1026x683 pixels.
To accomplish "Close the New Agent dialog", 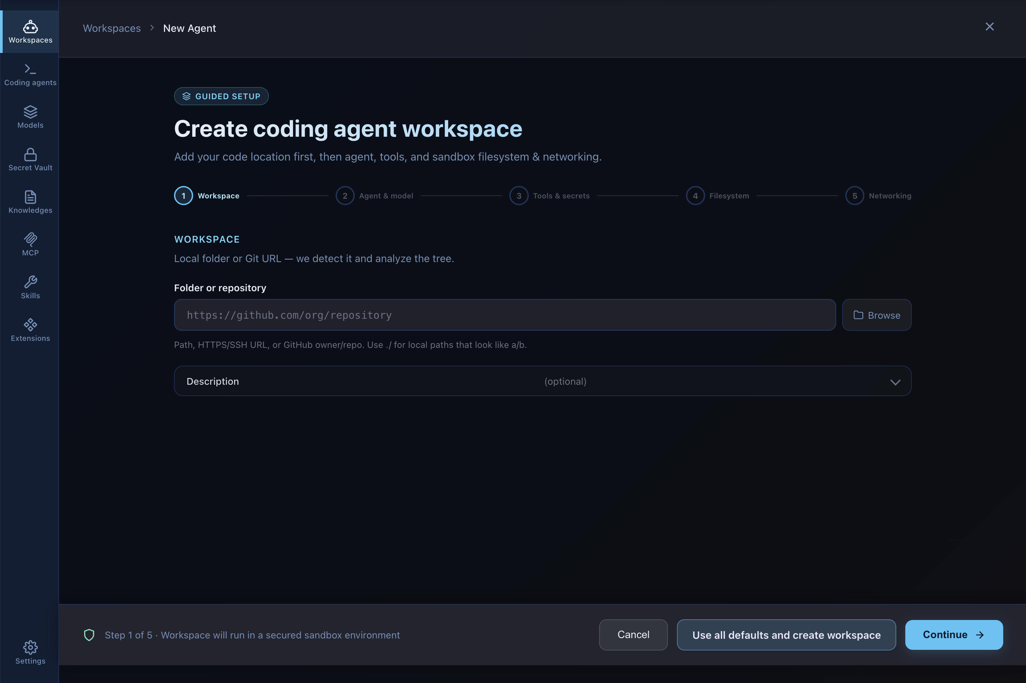I will click(989, 26).
